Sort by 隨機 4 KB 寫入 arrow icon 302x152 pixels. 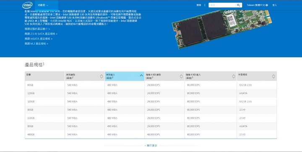pos(234,76)
